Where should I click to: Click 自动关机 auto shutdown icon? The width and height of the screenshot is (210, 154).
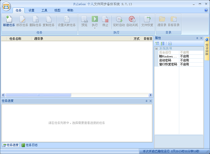coord(132,21)
